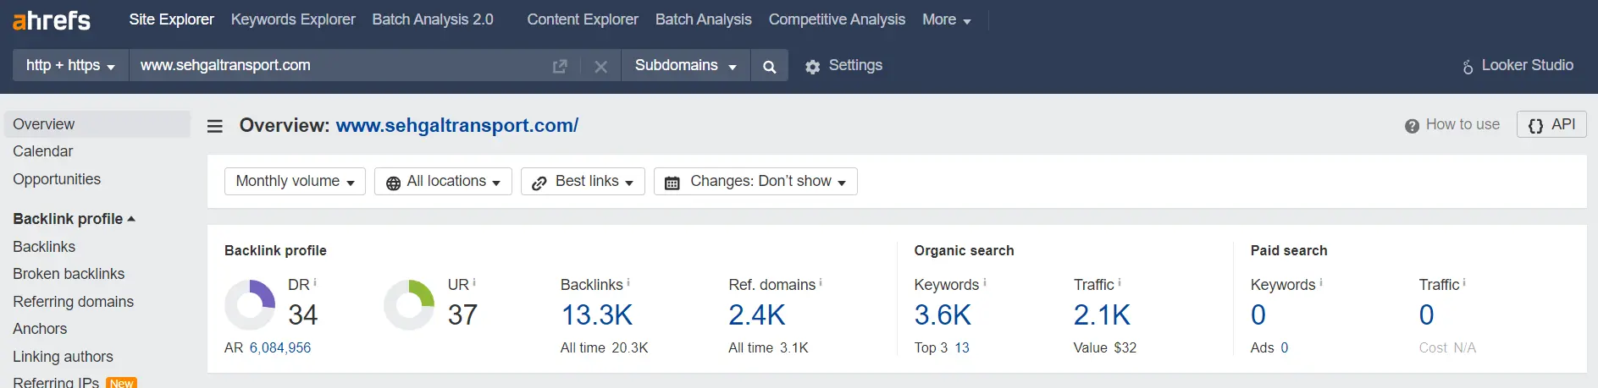Click the Value $32 text
The height and width of the screenshot is (388, 1598).
pyautogui.click(x=1105, y=347)
